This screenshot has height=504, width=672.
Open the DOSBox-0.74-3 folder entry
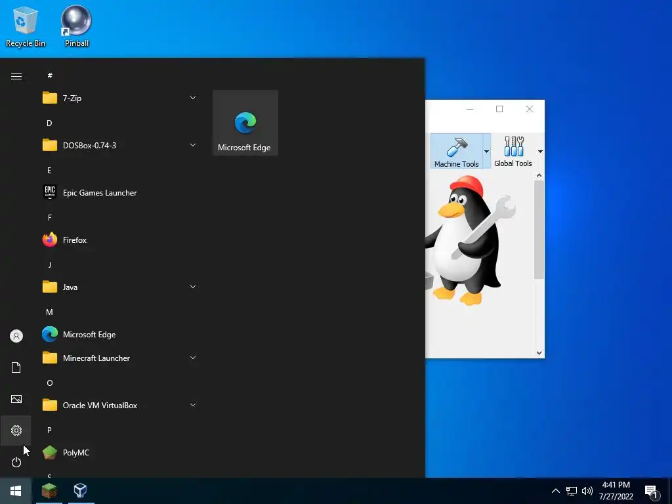119,145
